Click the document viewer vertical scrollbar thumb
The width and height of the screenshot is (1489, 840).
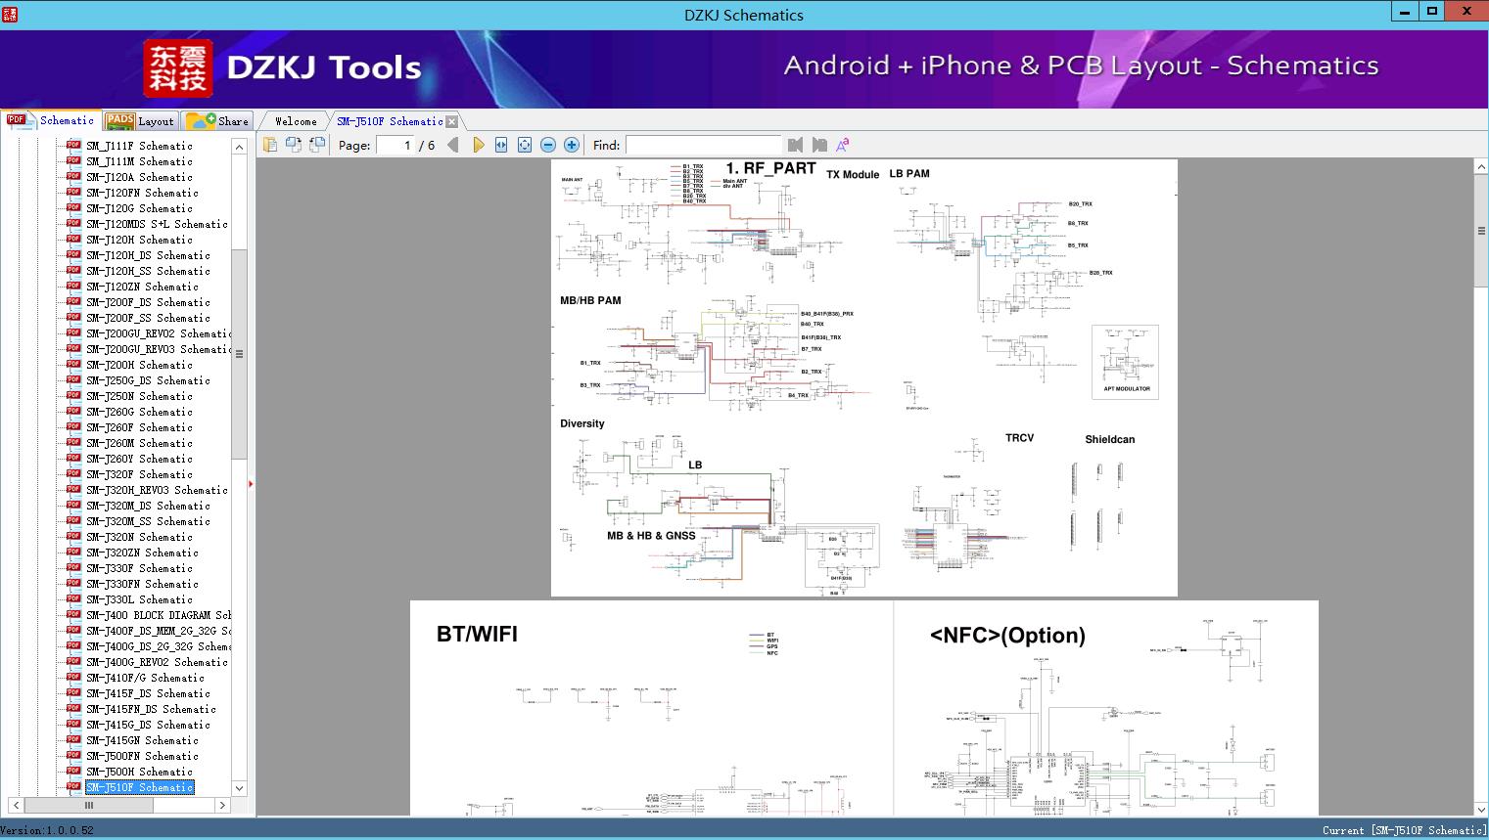[1481, 231]
